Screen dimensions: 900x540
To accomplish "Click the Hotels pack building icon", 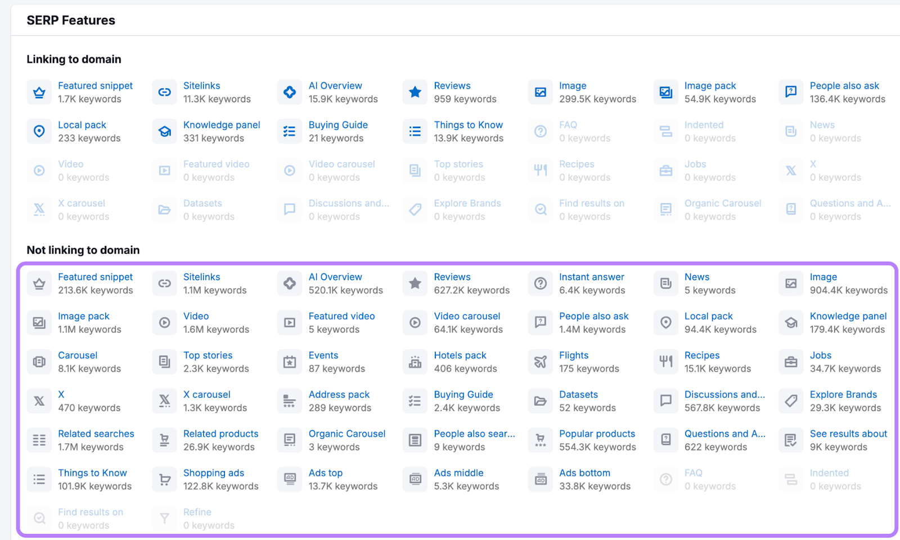I will 415,362.
